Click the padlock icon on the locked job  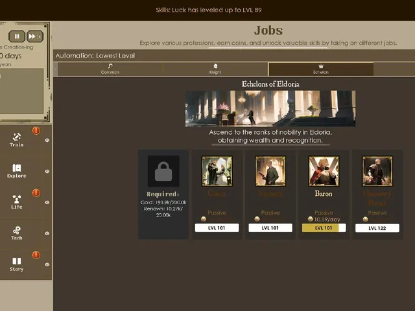[x=163, y=171]
